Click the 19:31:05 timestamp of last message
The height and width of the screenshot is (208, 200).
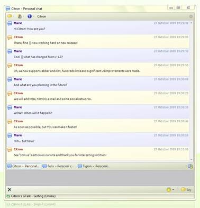pos(171,149)
